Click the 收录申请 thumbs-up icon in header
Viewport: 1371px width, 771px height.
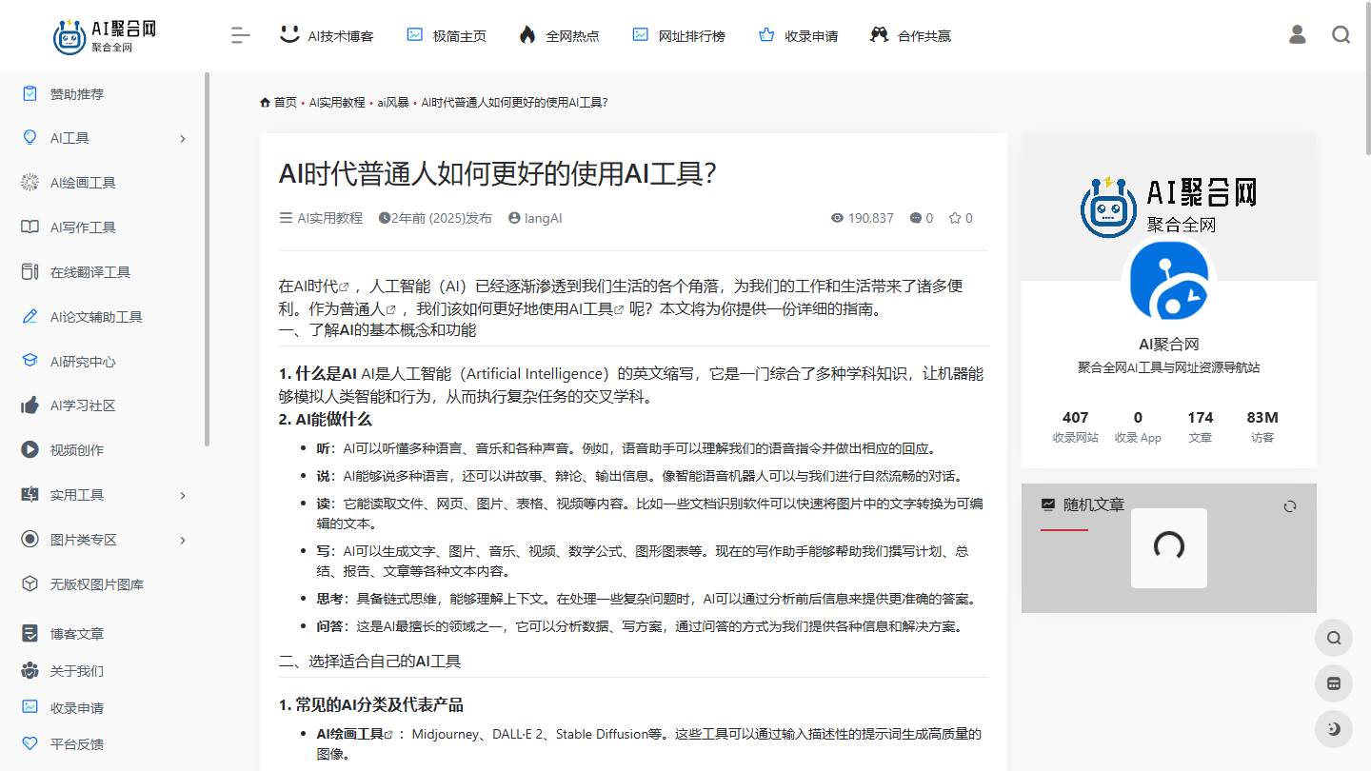click(766, 35)
